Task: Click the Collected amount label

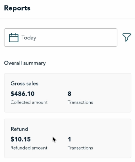Action: click(x=29, y=102)
